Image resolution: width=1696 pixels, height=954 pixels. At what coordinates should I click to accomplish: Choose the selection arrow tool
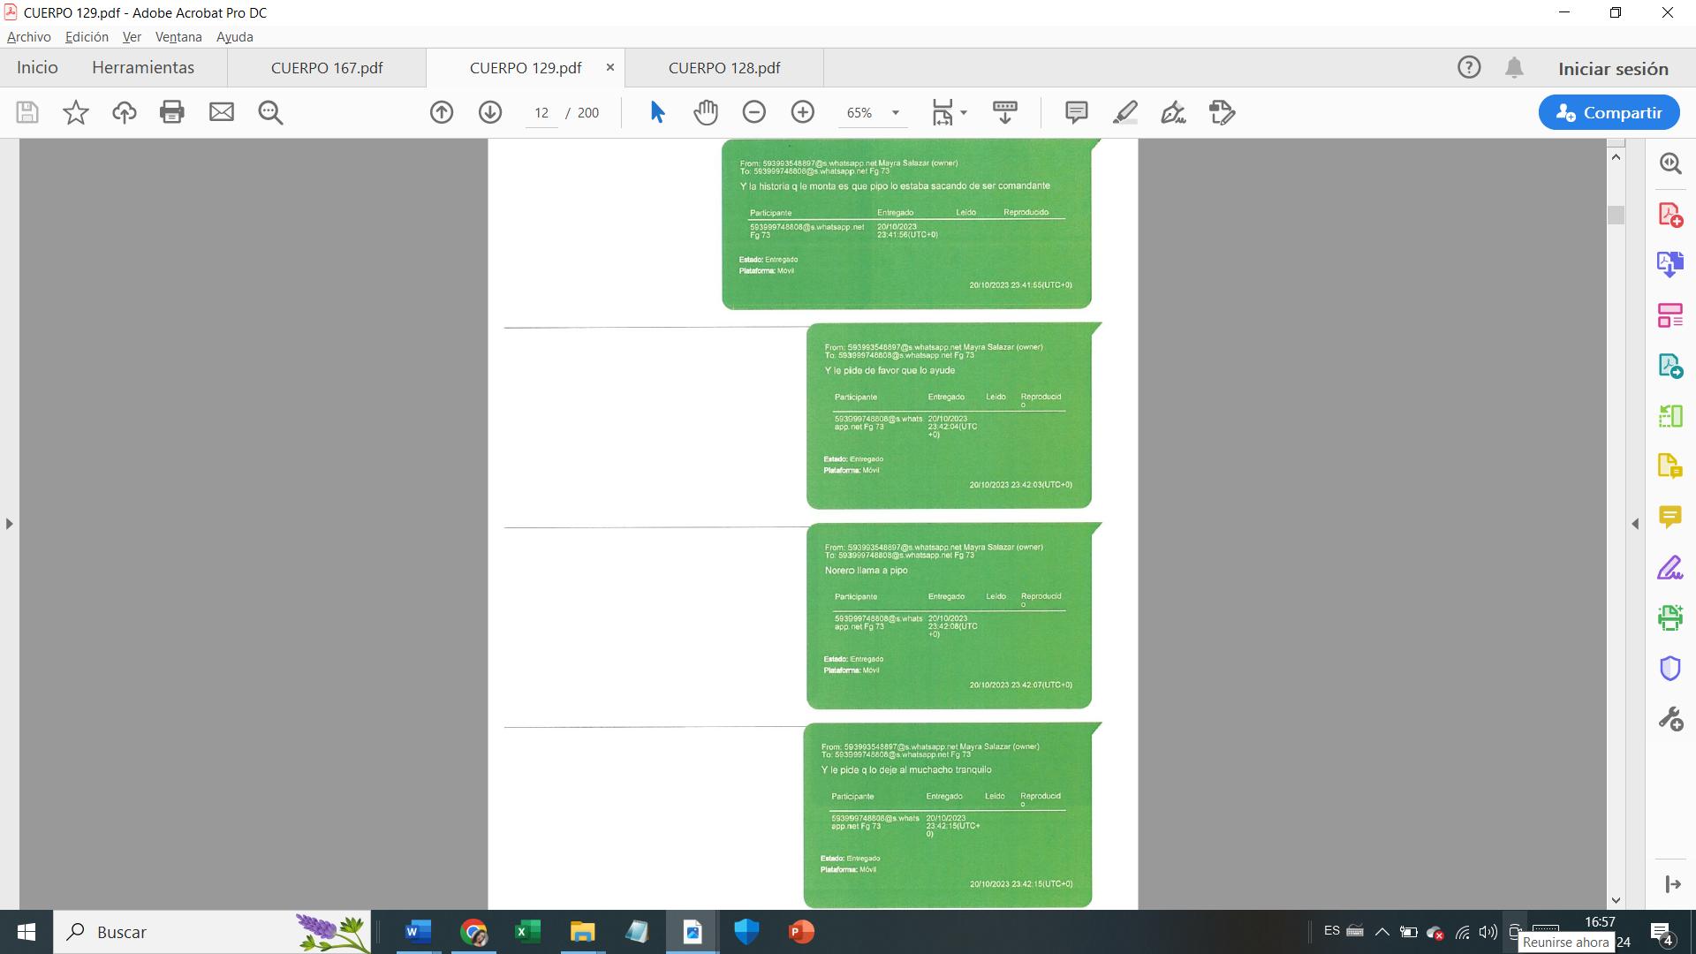coord(657,112)
